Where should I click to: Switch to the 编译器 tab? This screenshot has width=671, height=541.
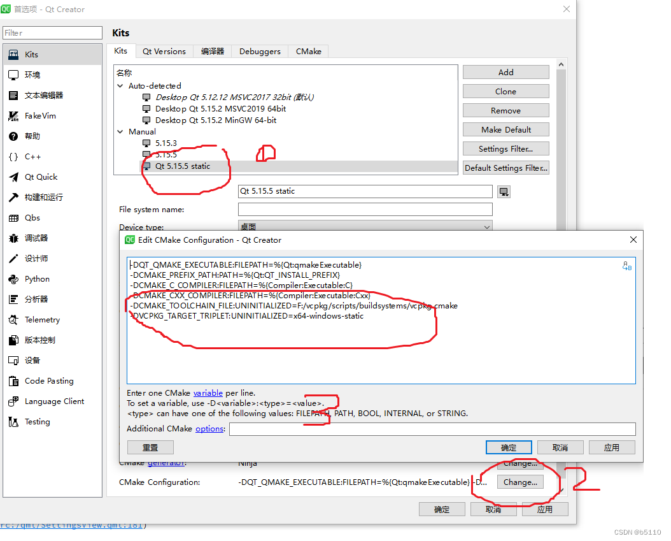click(x=213, y=52)
